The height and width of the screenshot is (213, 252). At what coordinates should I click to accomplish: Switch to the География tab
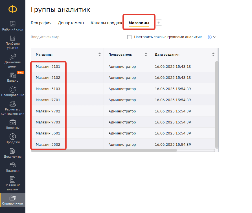click(x=41, y=23)
